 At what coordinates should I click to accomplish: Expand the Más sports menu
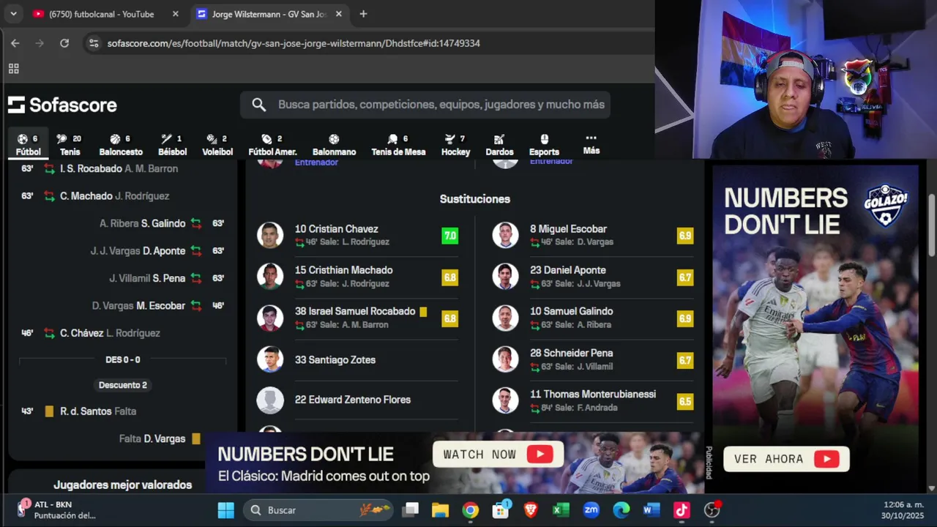(x=591, y=143)
